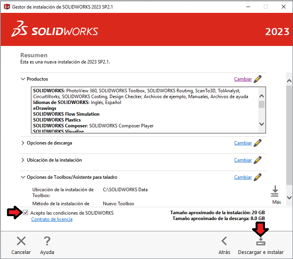
Task: Close the installer window
Action: [x=284, y=7]
